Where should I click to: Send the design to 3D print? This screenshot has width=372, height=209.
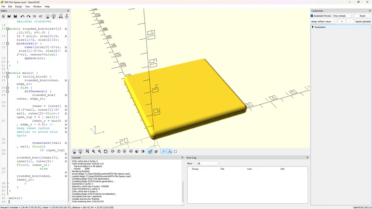pos(67,16)
